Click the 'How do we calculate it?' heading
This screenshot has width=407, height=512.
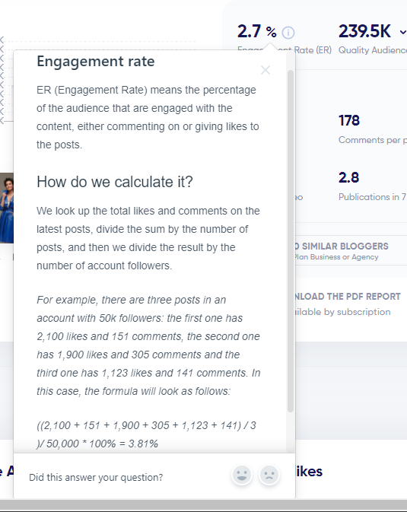(115, 182)
